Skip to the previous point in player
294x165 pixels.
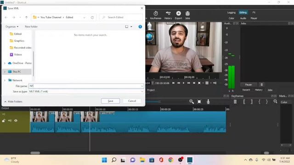[174, 83]
